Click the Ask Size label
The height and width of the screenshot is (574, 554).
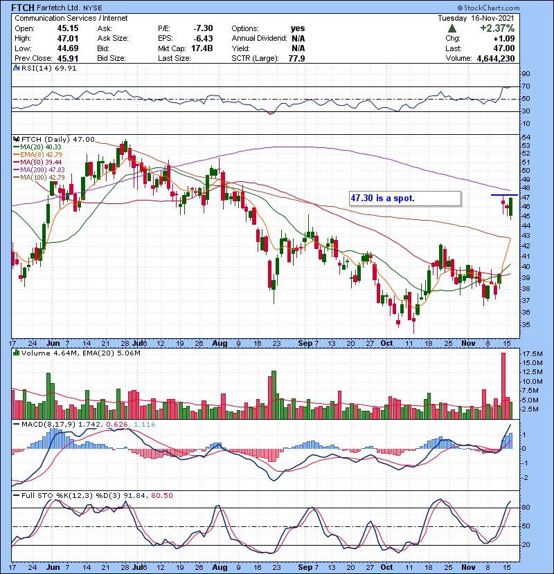click(x=113, y=38)
